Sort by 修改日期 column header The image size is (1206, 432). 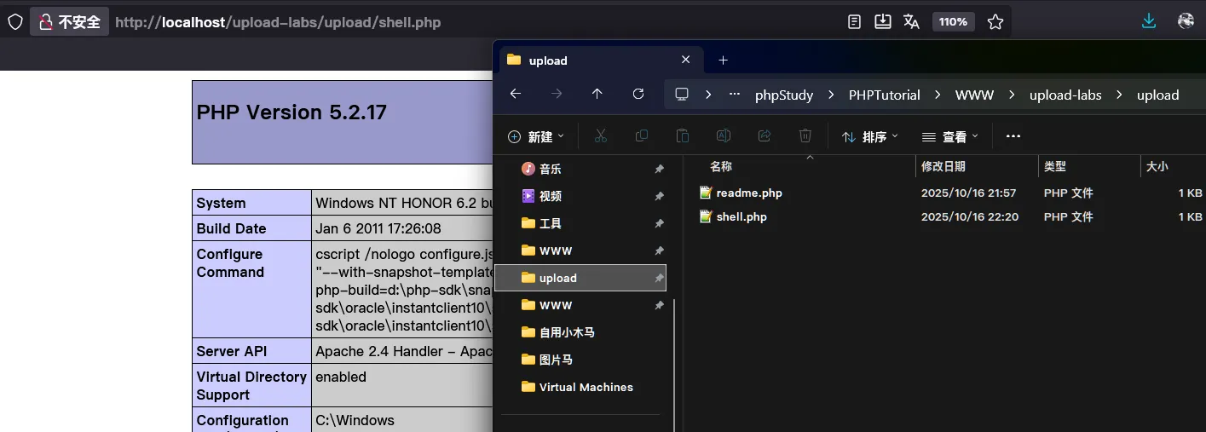[x=943, y=166]
